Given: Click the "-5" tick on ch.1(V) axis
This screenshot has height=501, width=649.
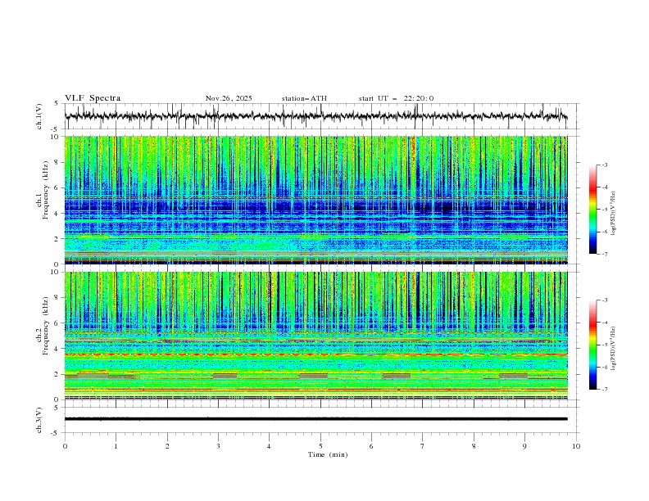Looking at the screenshot, I should click(55, 129).
